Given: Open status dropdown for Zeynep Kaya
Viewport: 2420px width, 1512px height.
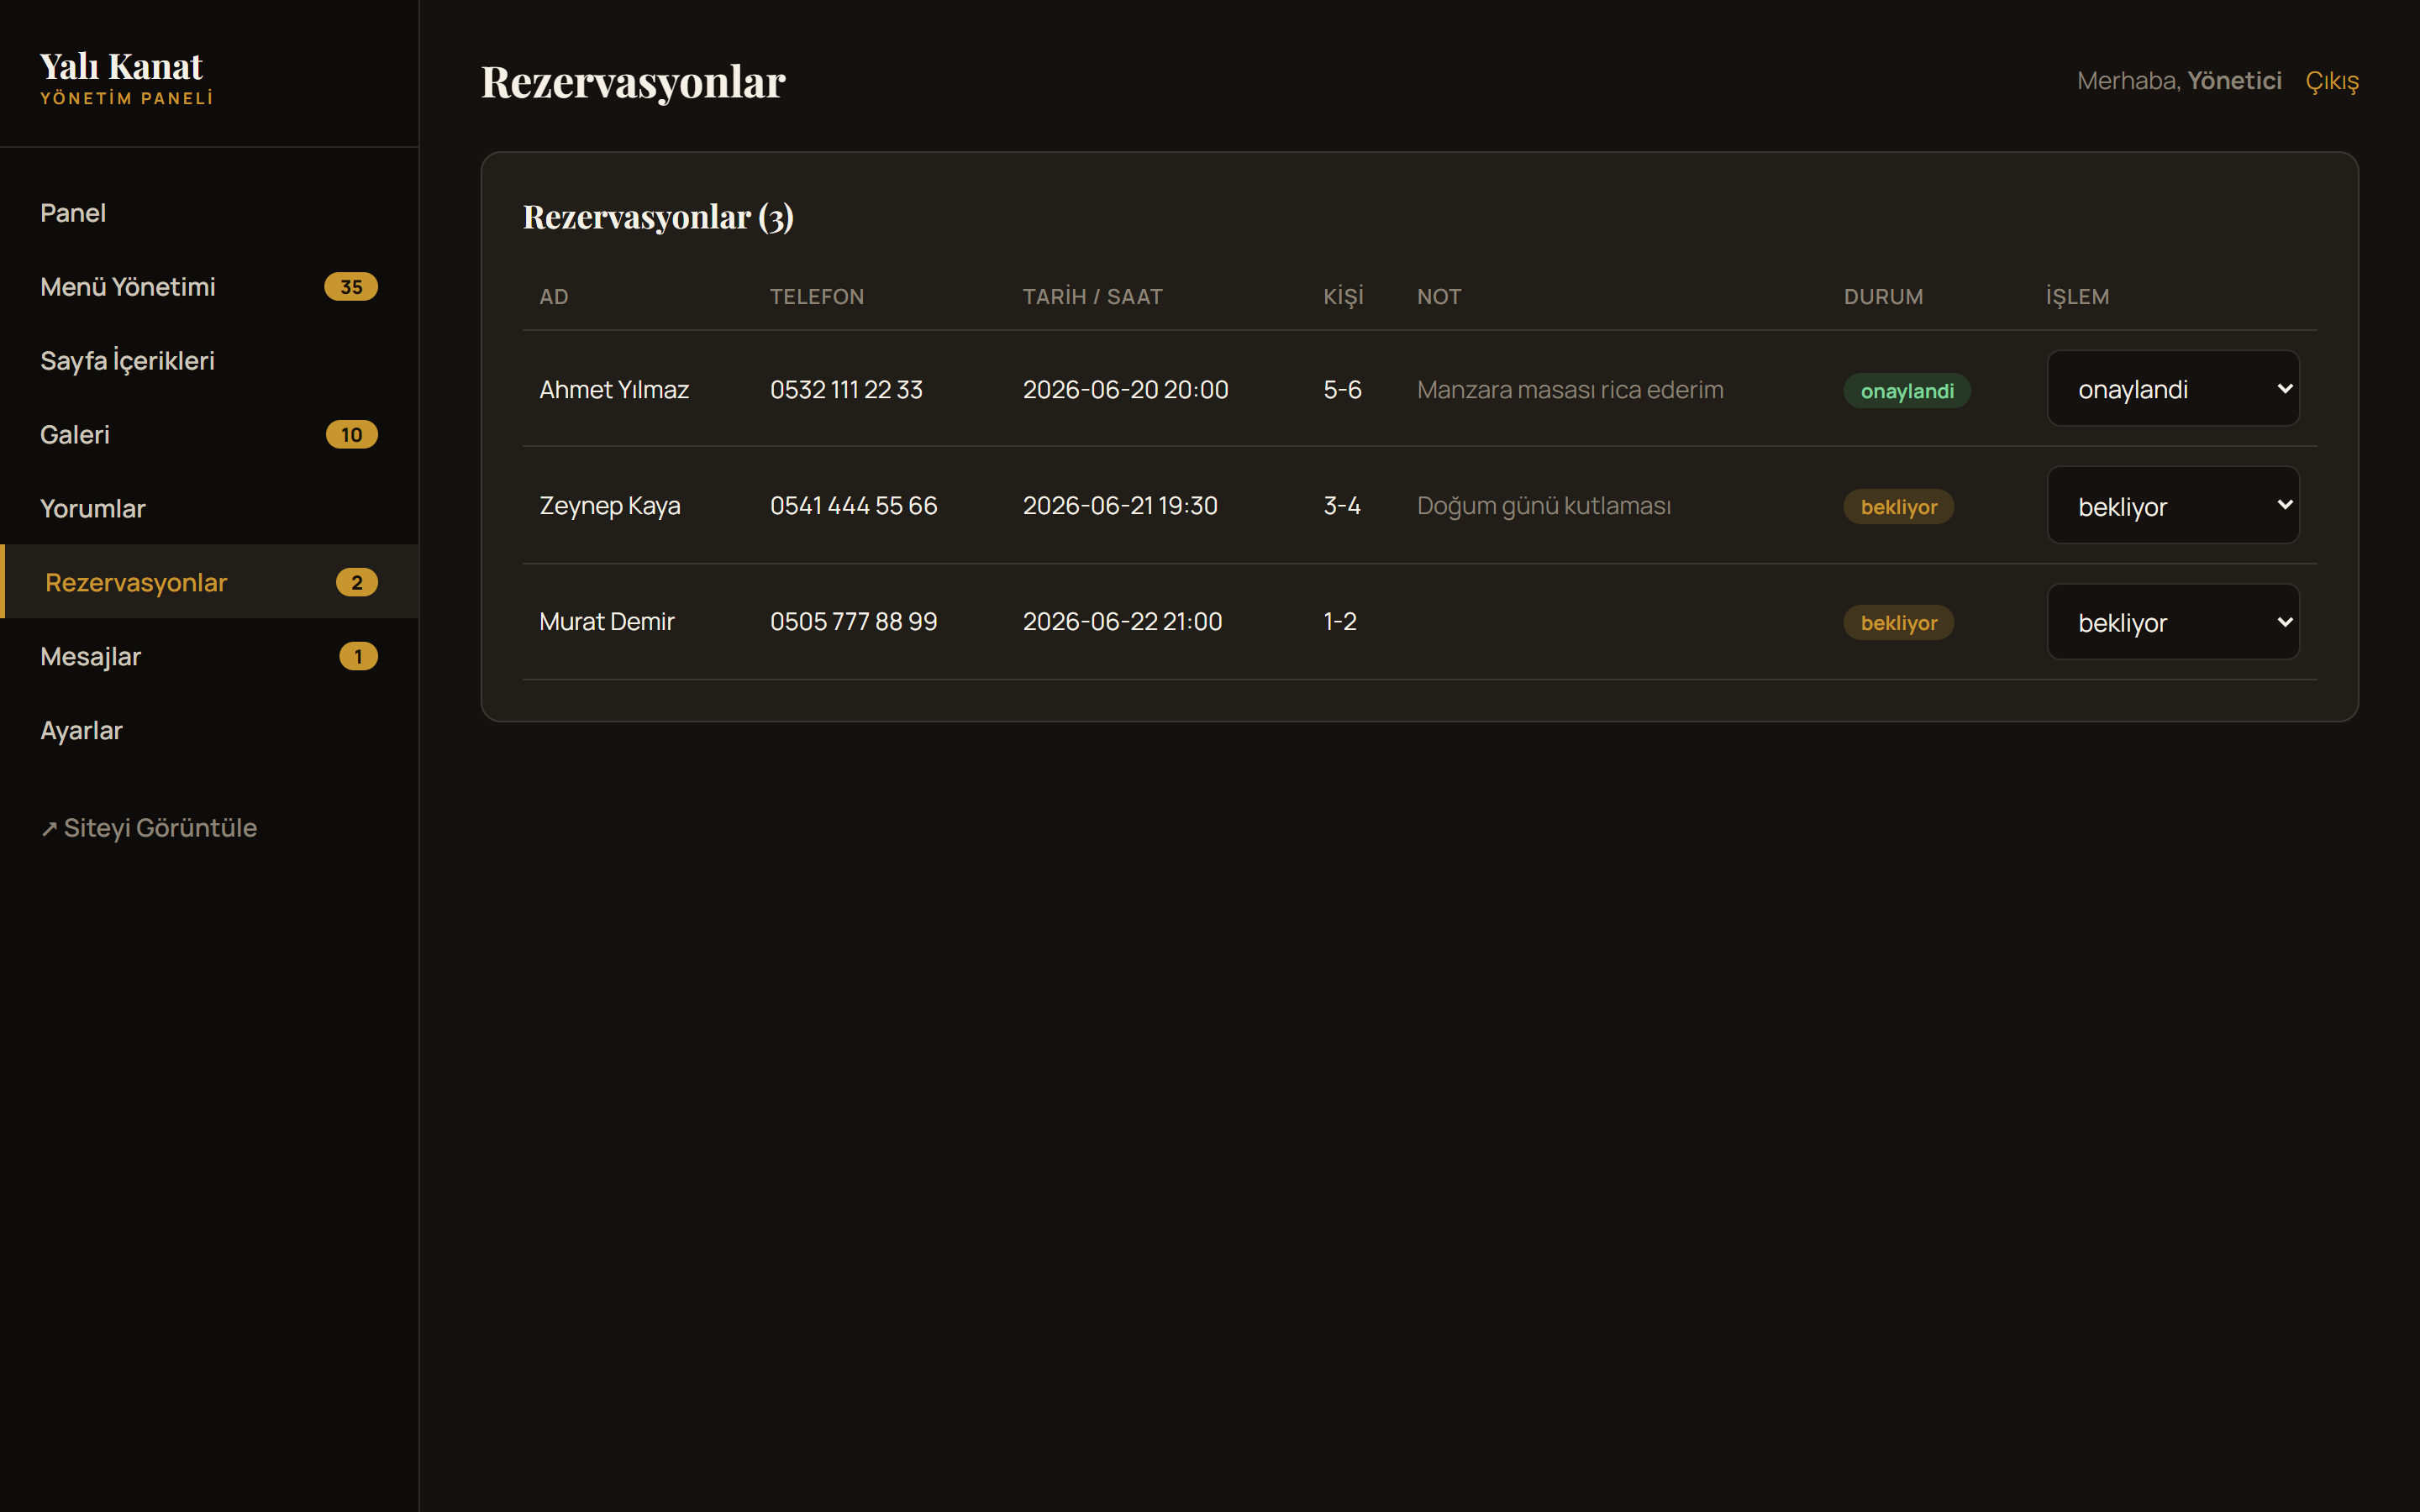Looking at the screenshot, I should (x=2173, y=506).
